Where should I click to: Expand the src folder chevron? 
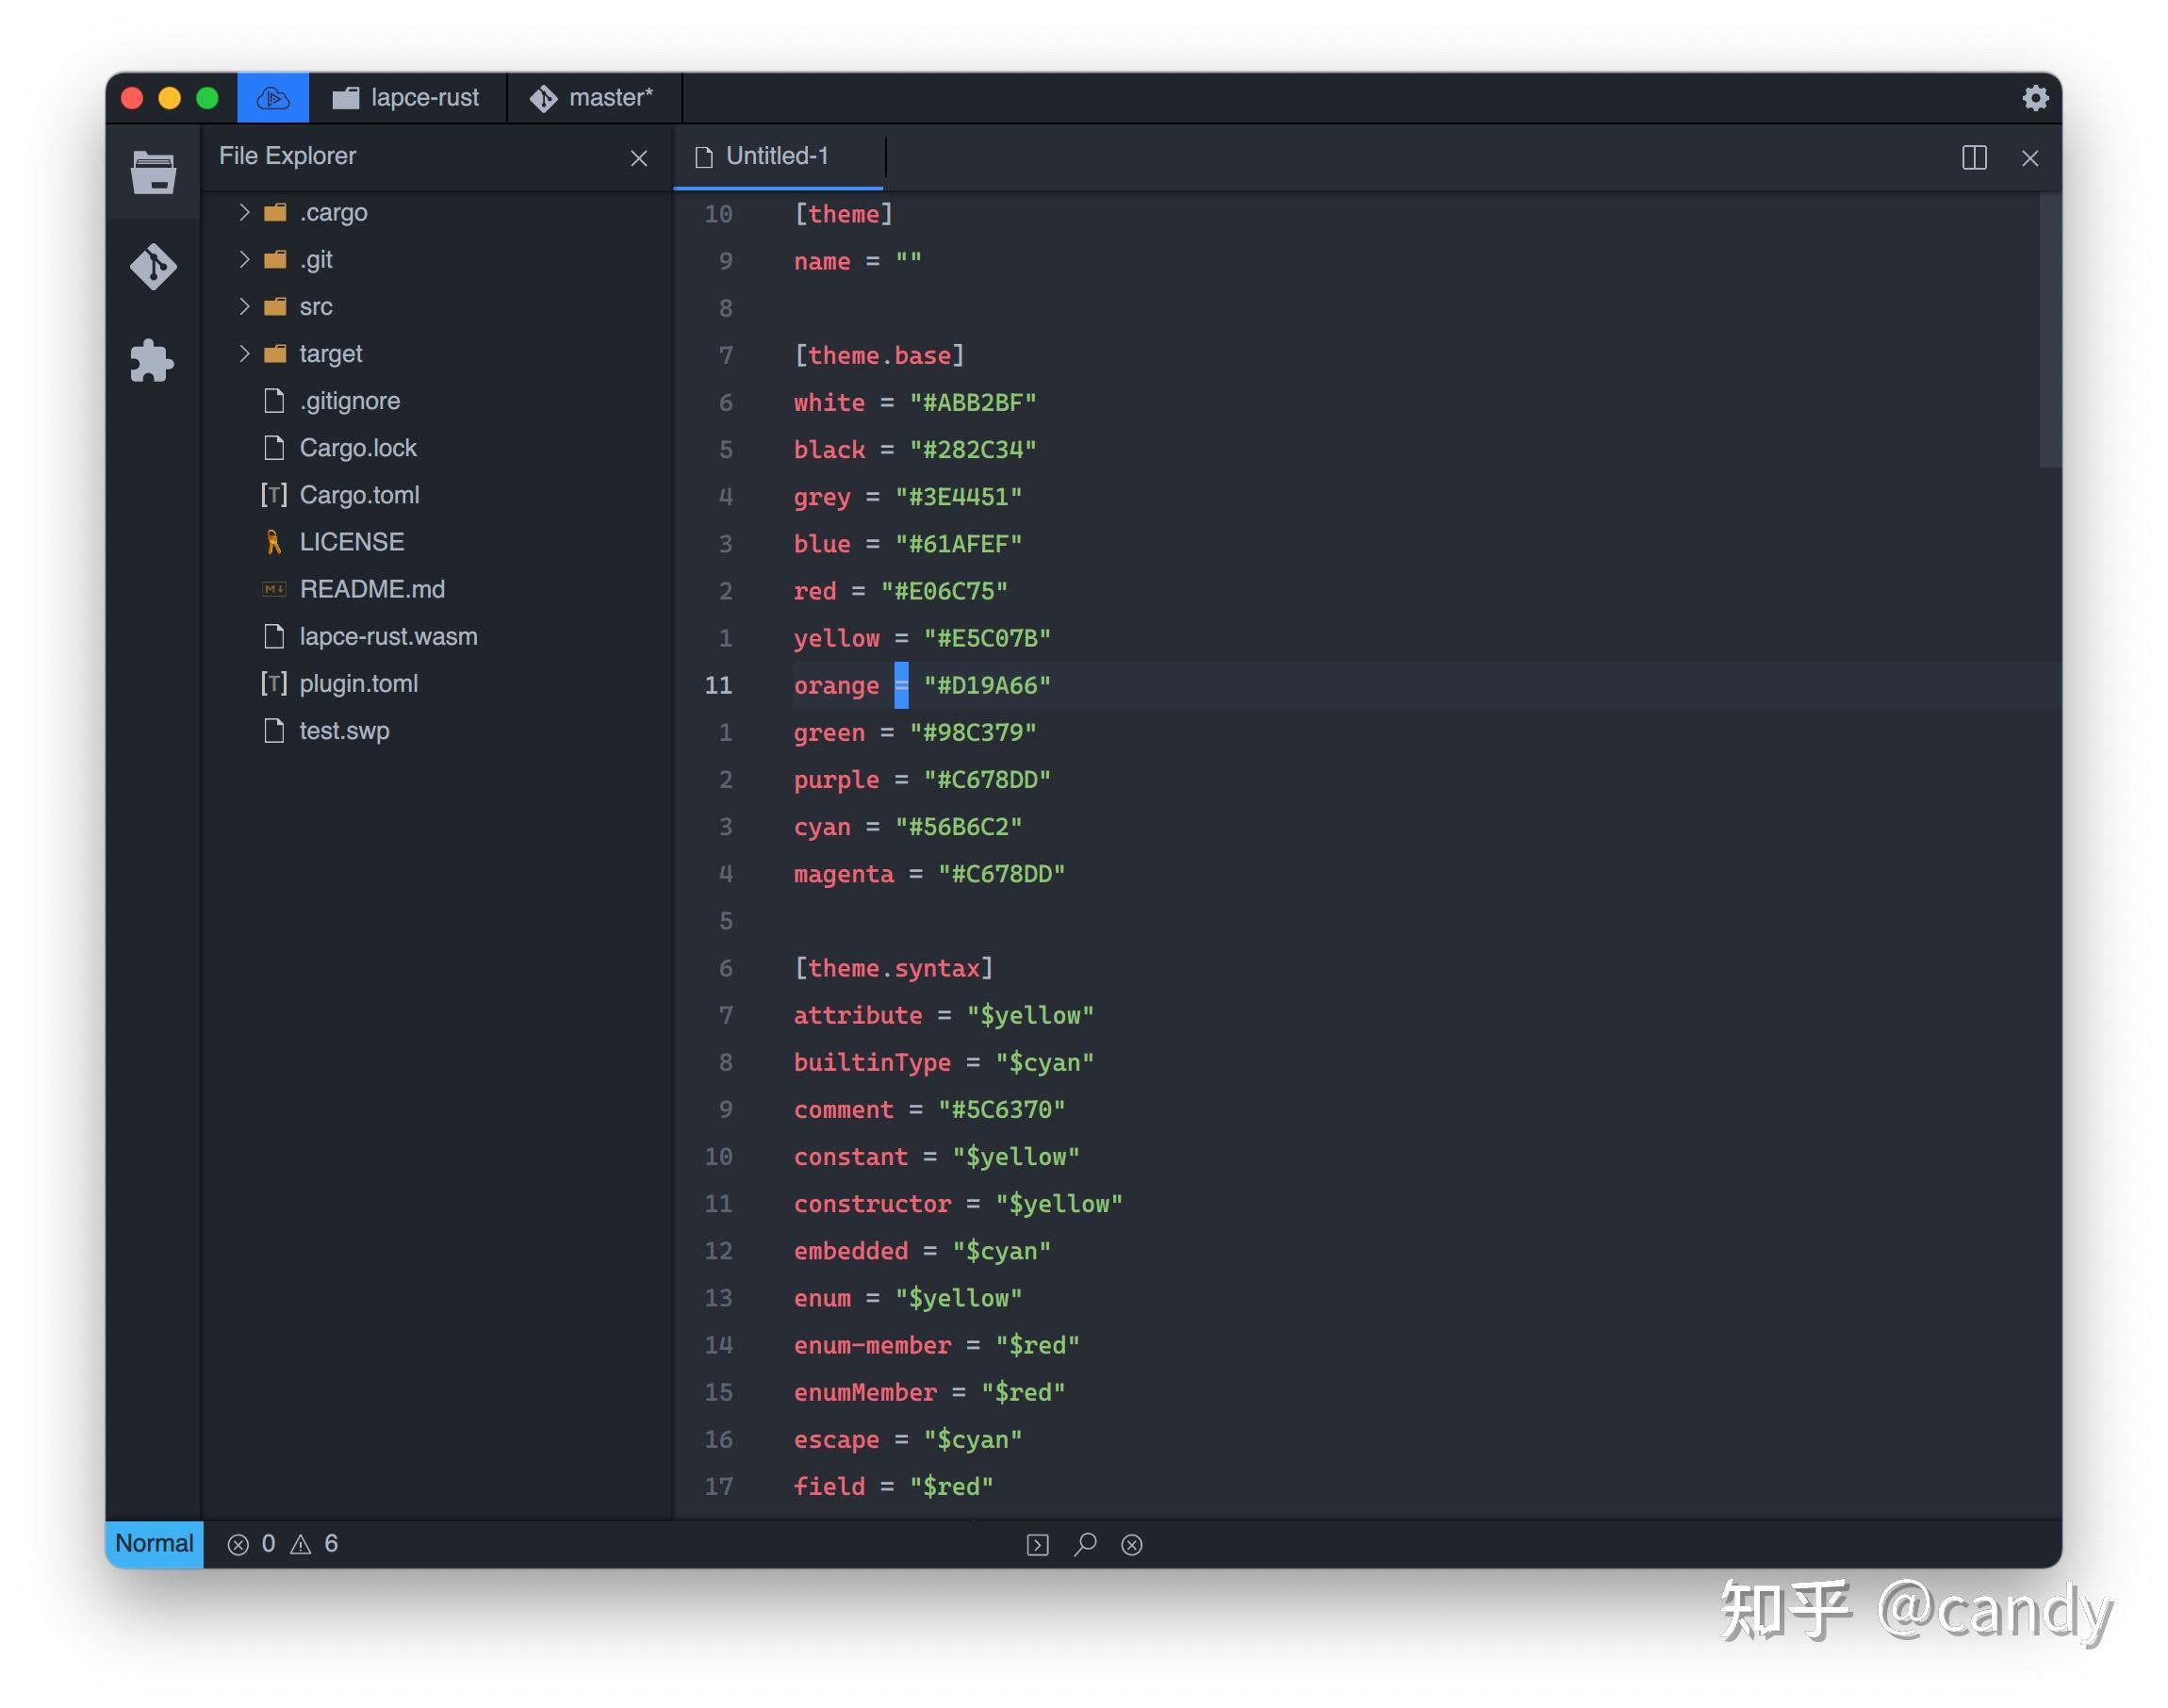coord(244,306)
